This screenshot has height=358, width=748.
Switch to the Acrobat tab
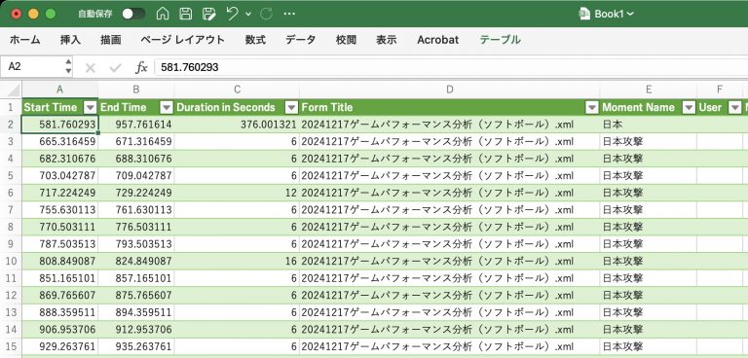coord(438,40)
